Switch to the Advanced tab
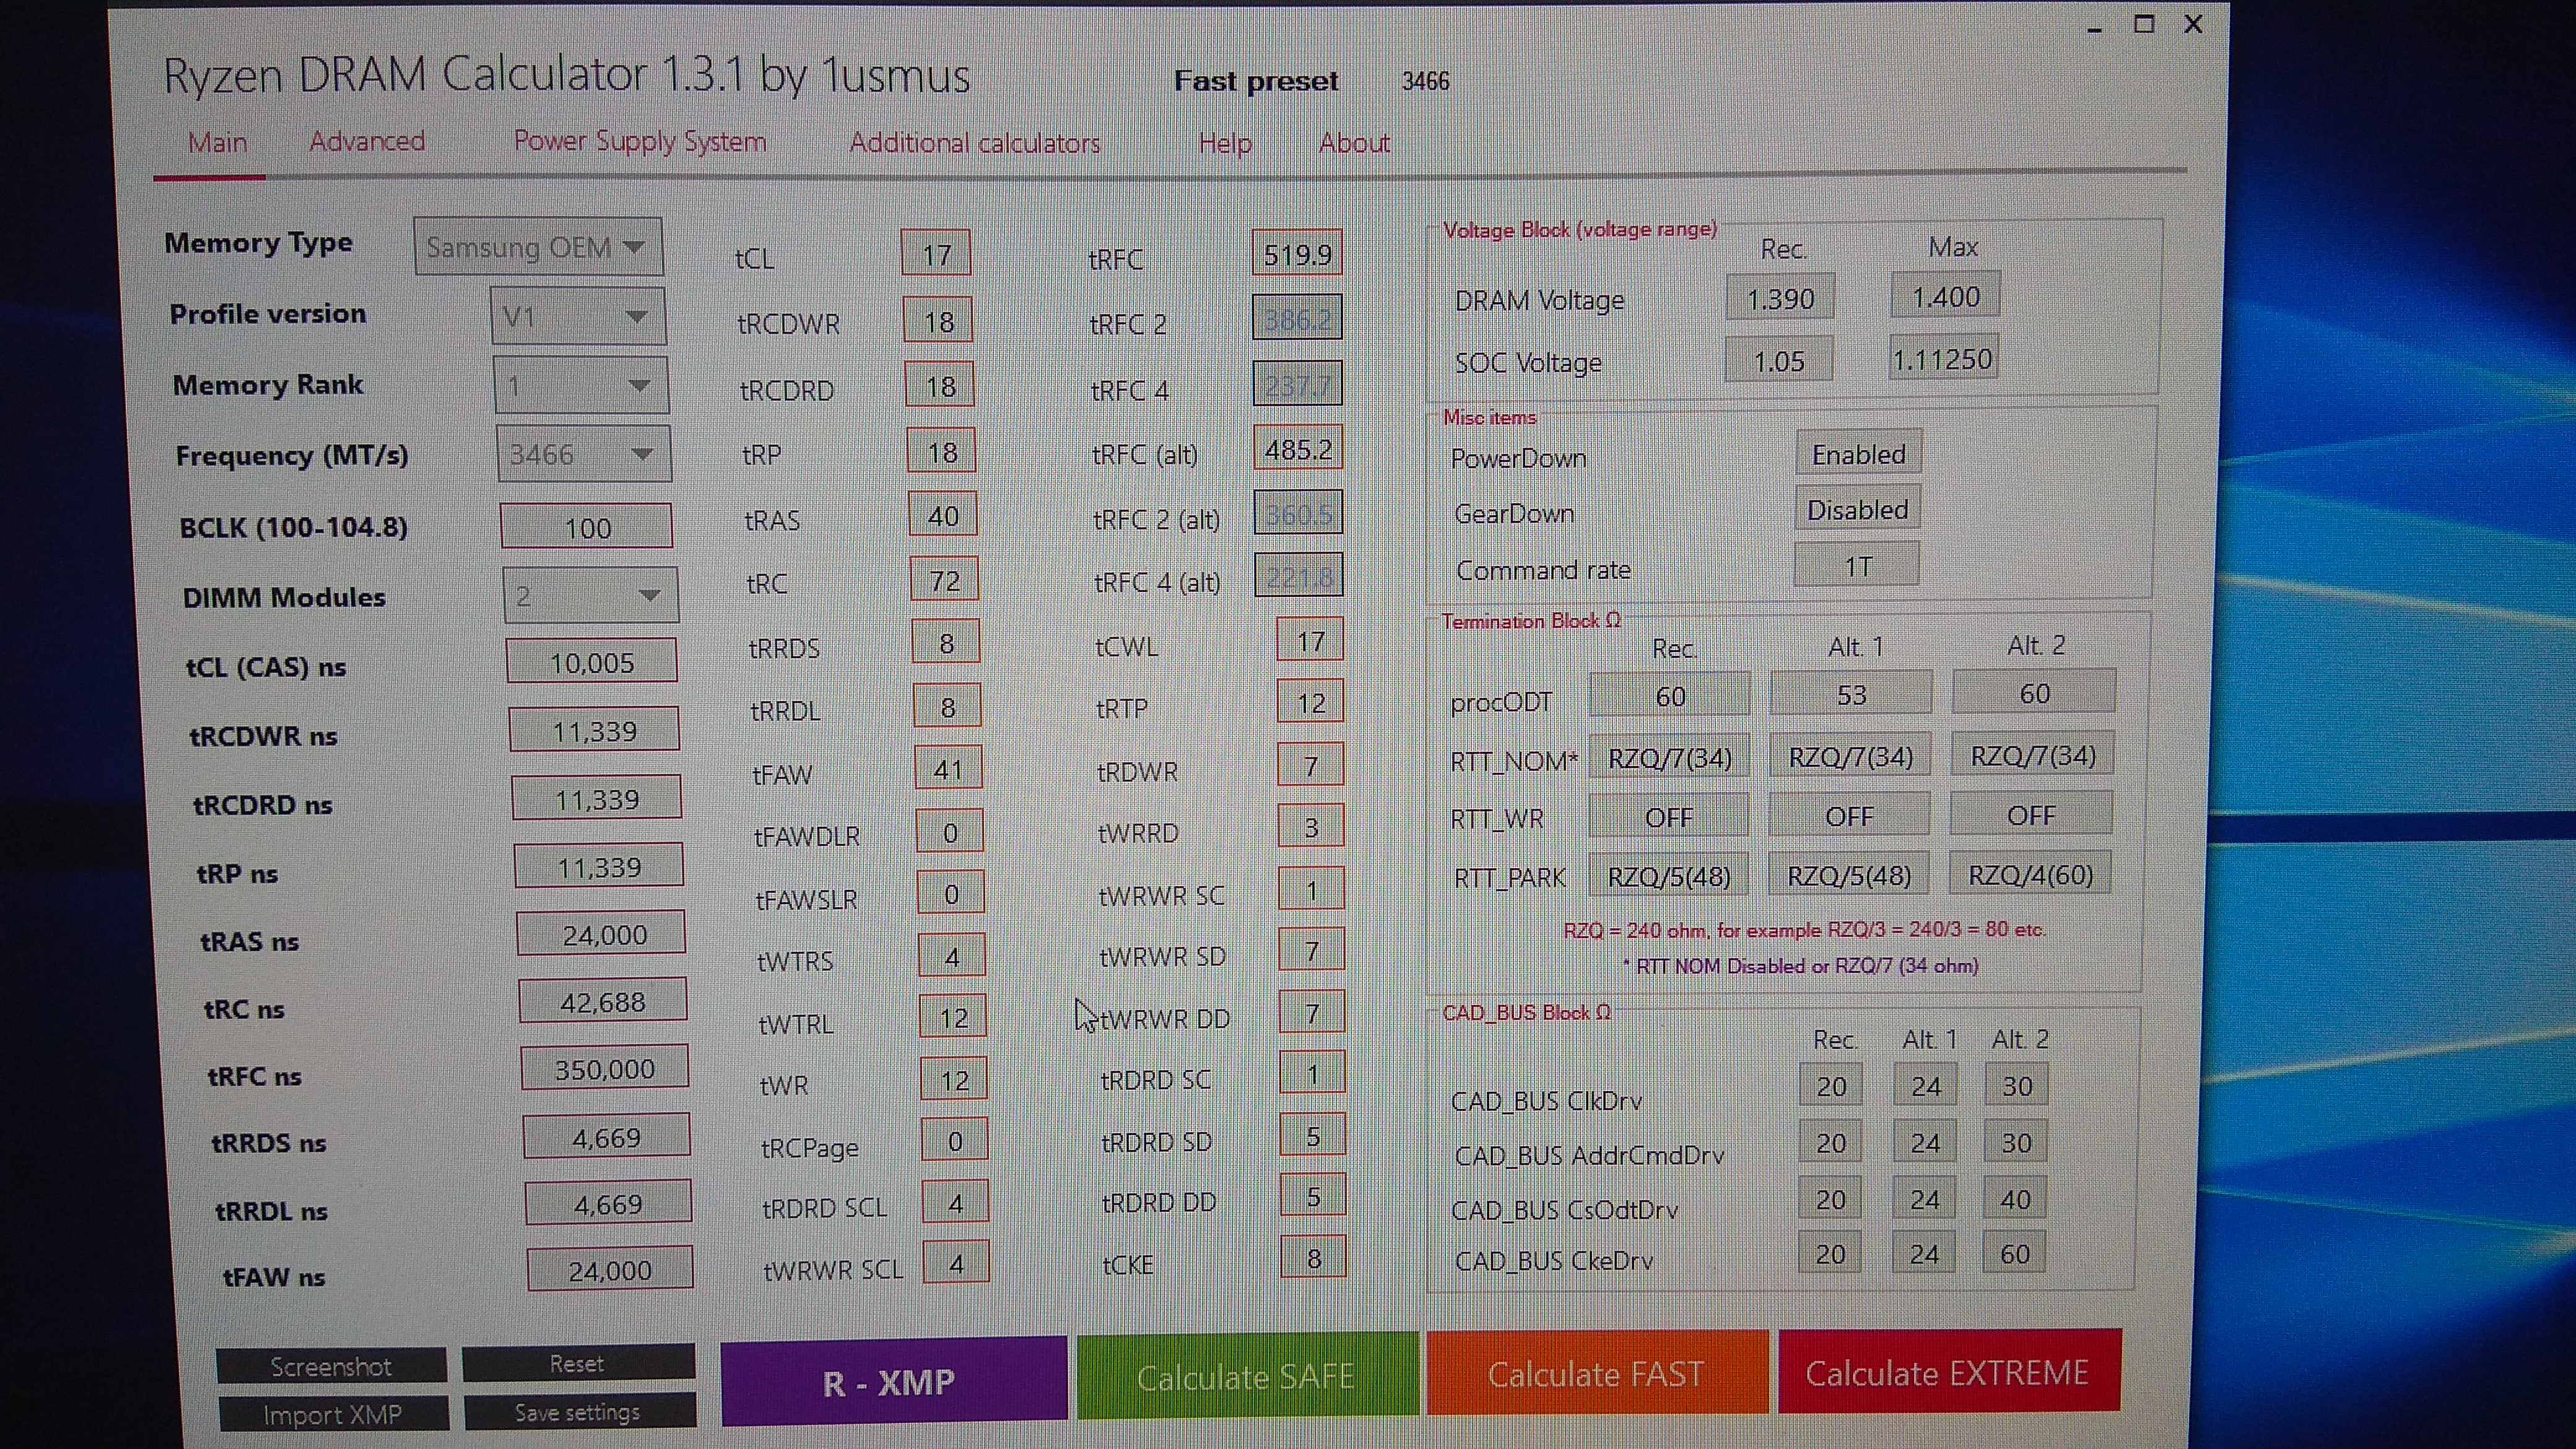Screen dimensions: 2576x1449 pyautogui.click(x=367, y=142)
